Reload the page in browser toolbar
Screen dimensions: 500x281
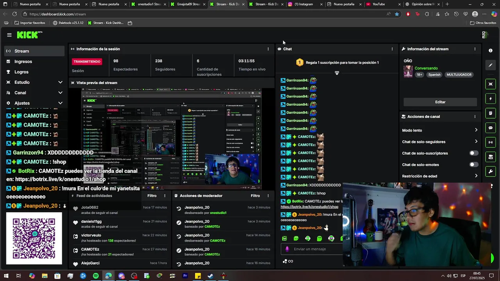pos(14,14)
